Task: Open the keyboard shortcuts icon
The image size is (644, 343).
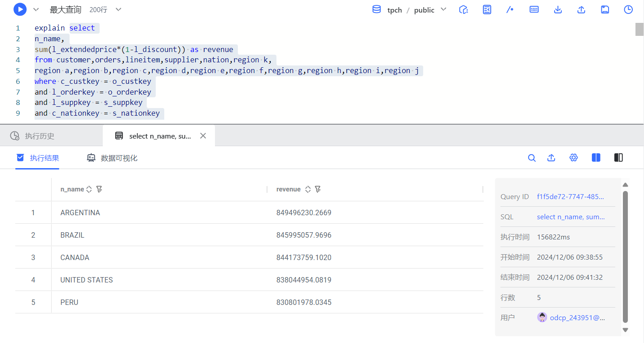Action: [x=534, y=9]
